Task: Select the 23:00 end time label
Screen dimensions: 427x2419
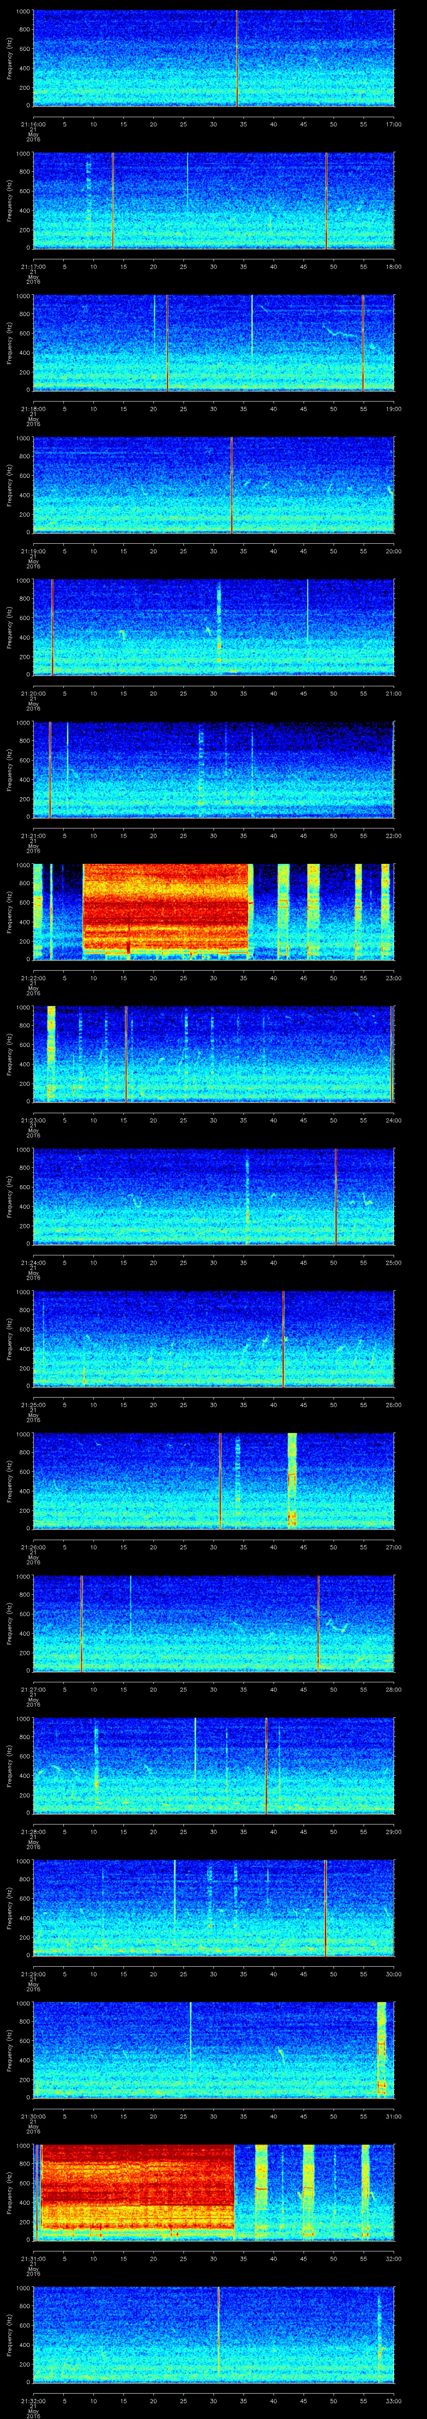Action: pyautogui.click(x=394, y=979)
